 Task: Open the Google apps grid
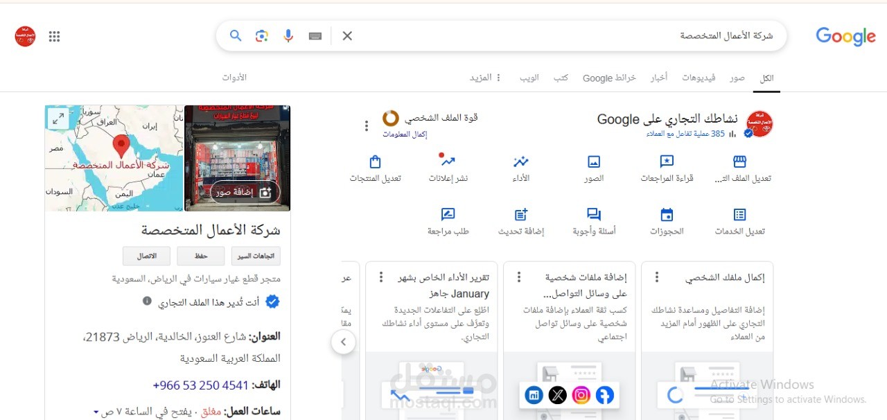[x=55, y=37]
